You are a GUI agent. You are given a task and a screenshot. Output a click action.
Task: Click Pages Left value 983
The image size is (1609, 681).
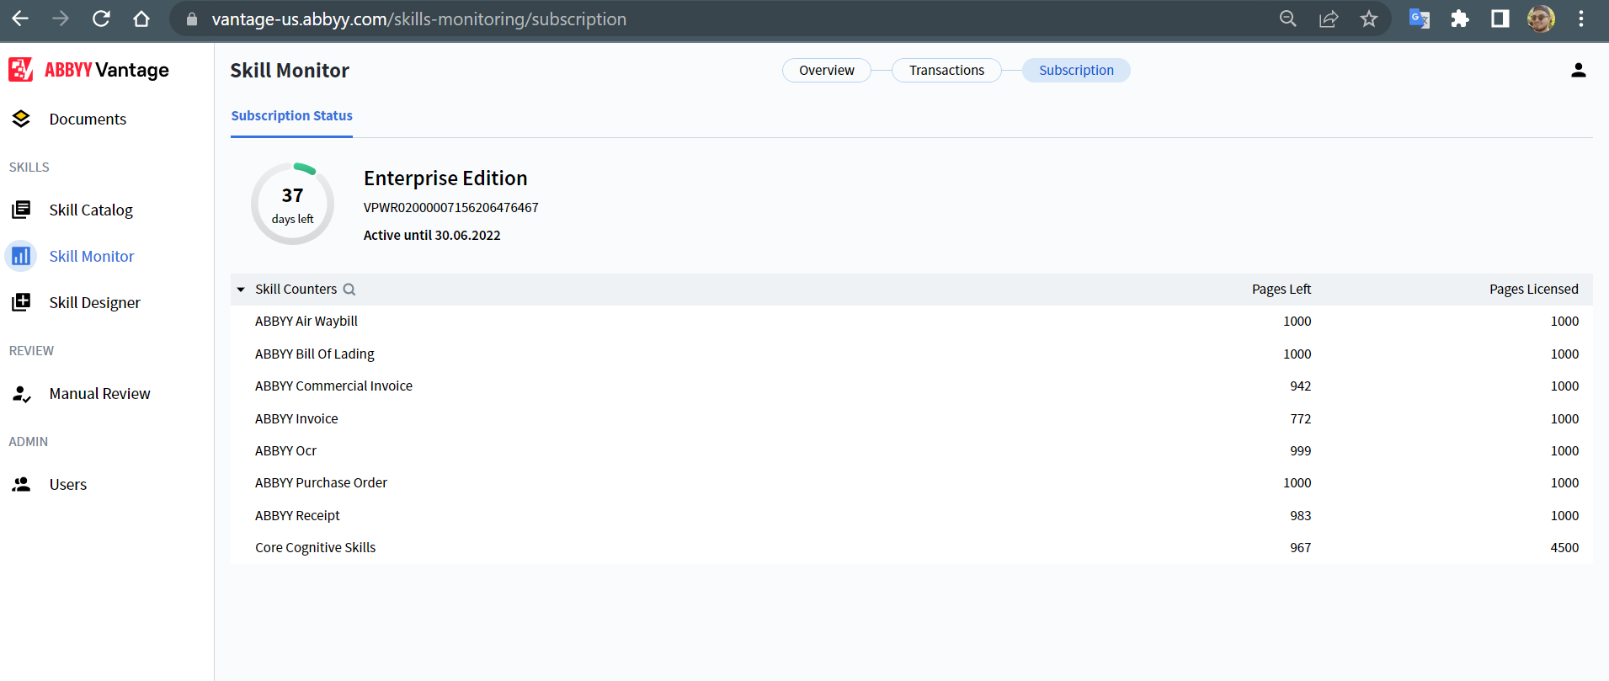coord(1301,516)
